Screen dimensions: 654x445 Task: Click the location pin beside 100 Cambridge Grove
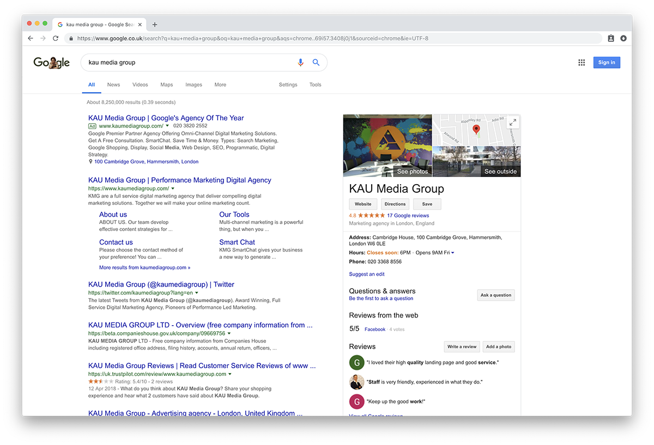tap(90, 162)
